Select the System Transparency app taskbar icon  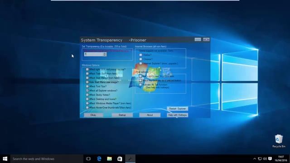(x=130, y=159)
